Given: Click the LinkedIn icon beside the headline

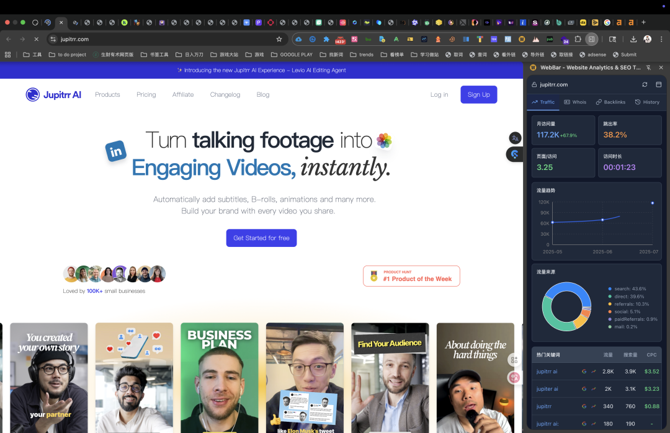Looking at the screenshot, I should pos(116,151).
